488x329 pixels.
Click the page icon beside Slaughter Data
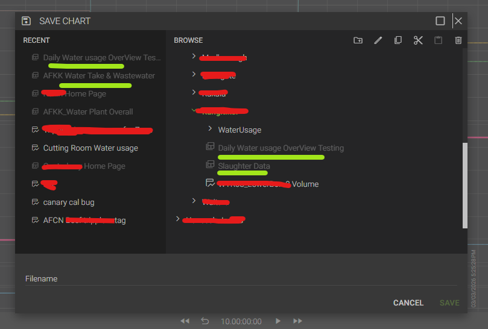(x=211, y=164)
